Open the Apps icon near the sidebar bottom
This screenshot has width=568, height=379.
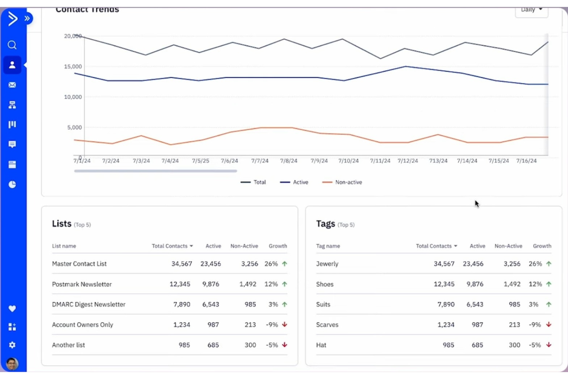tap(12, 327)
